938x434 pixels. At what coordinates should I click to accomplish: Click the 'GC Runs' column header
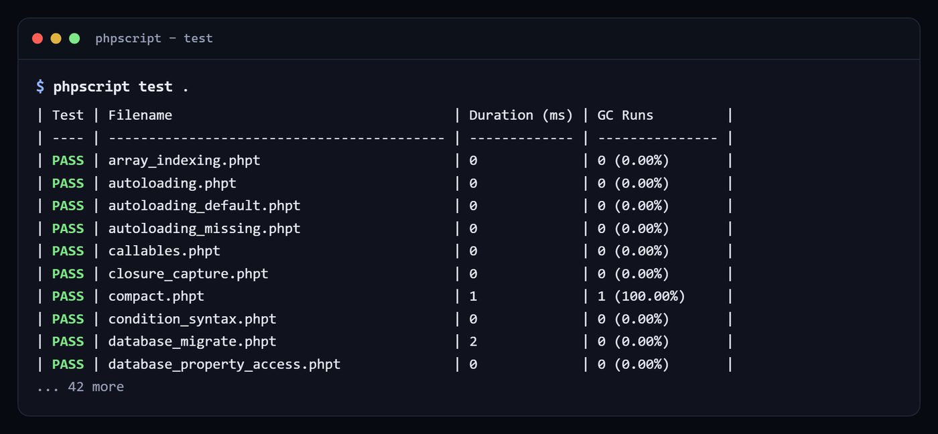pos(625,115)
